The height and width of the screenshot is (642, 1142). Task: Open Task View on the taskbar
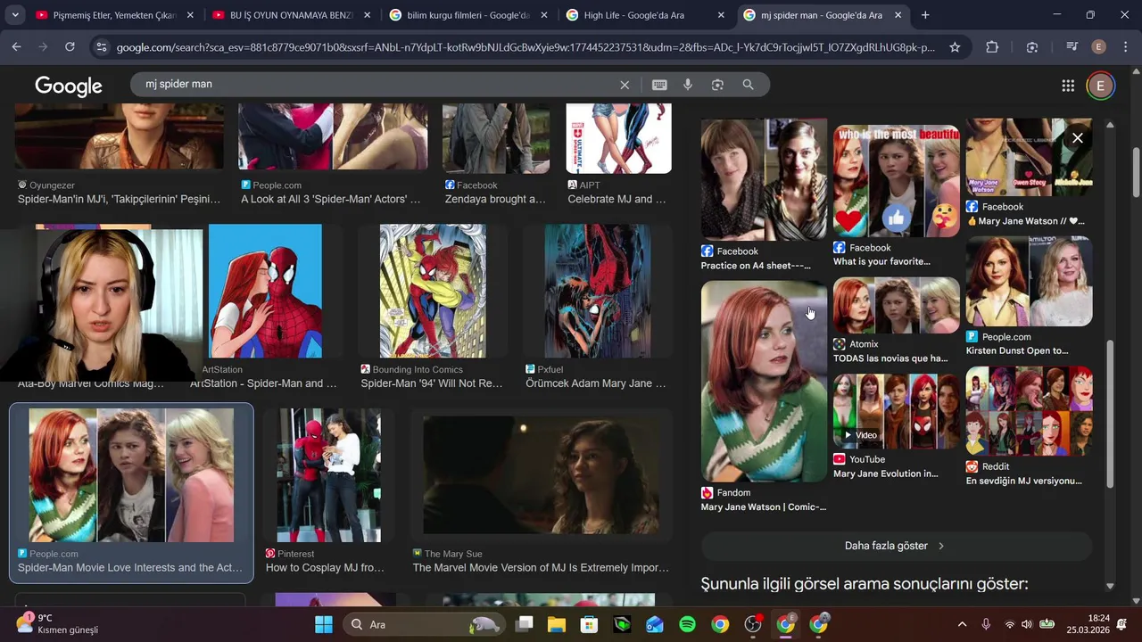tap(524, 624)
